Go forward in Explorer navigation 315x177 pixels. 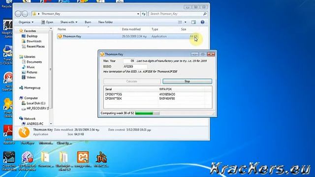click(x=25, y=14)
